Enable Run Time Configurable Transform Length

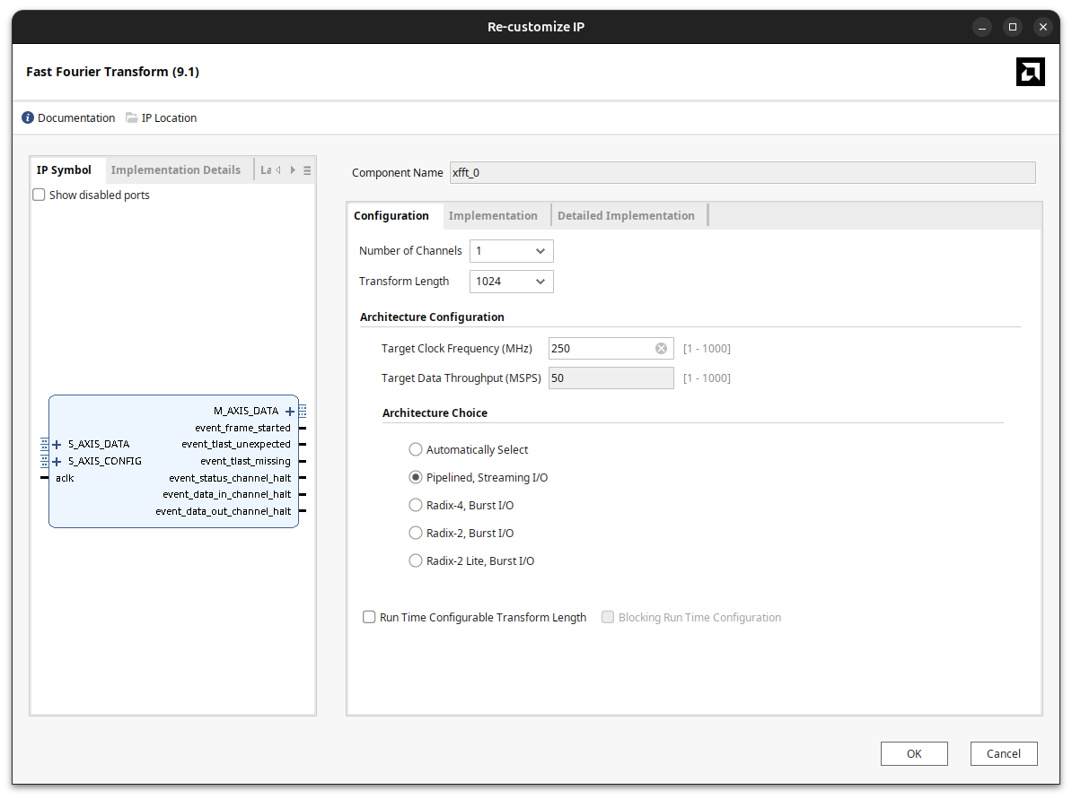click(369, 617)
